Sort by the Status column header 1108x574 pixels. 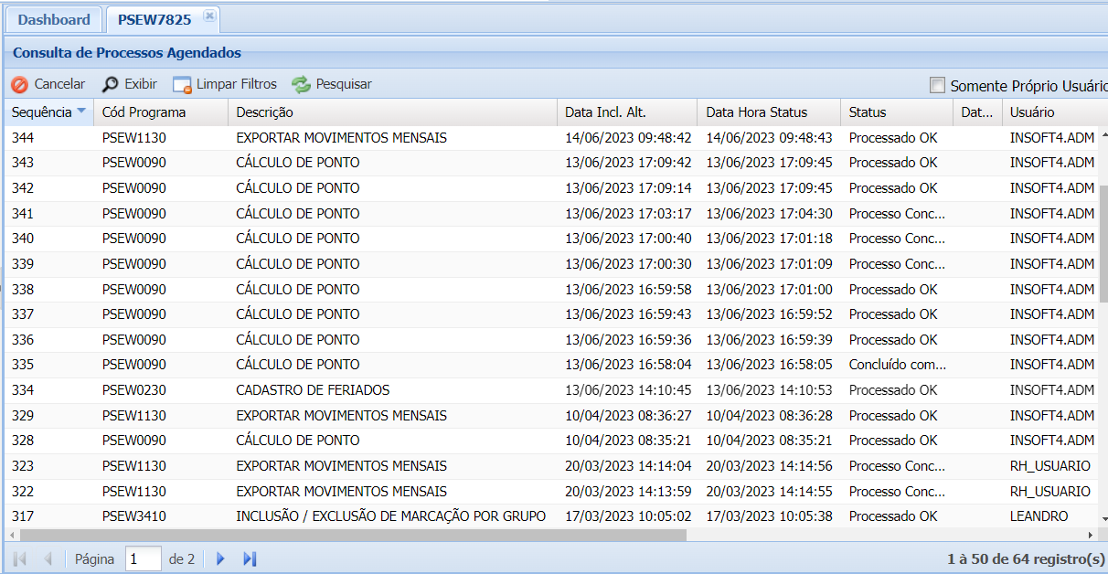(868, 112)
